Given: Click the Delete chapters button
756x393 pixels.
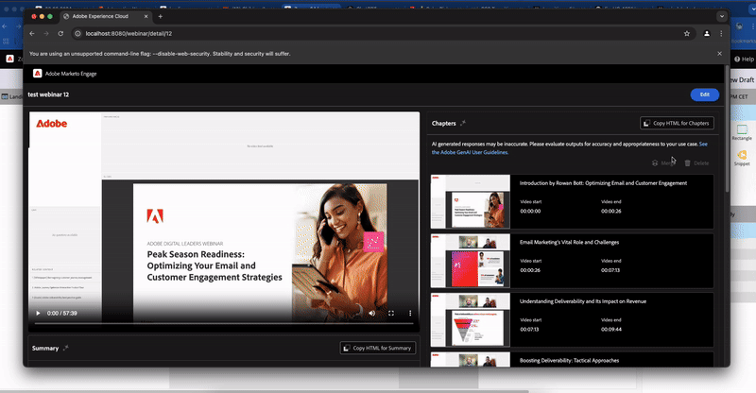Looking at the screenshot, I should (x=696, y=163).
